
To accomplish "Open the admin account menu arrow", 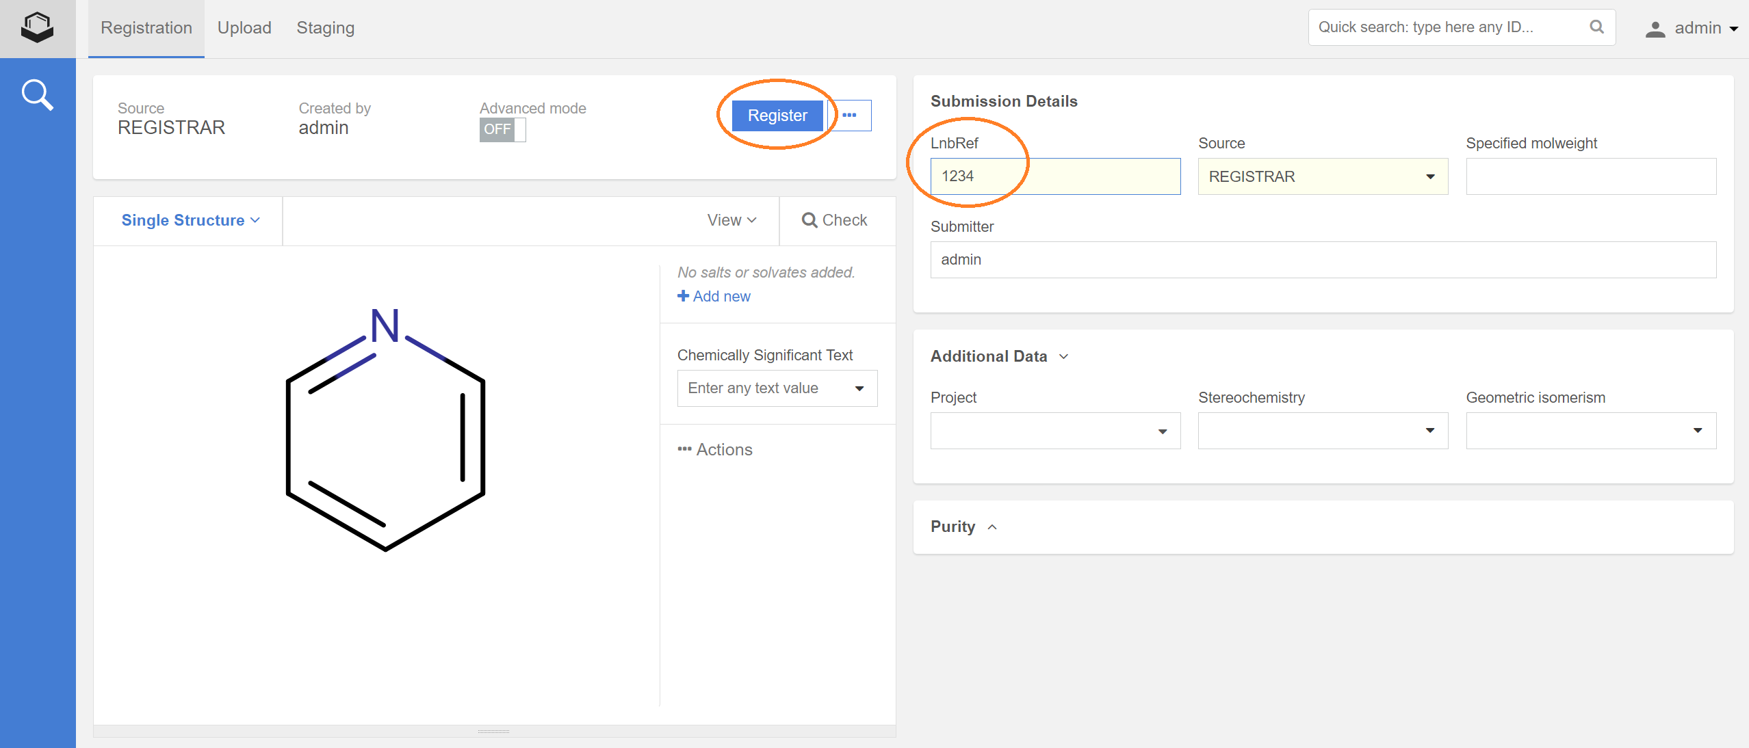I will 1733,29.
